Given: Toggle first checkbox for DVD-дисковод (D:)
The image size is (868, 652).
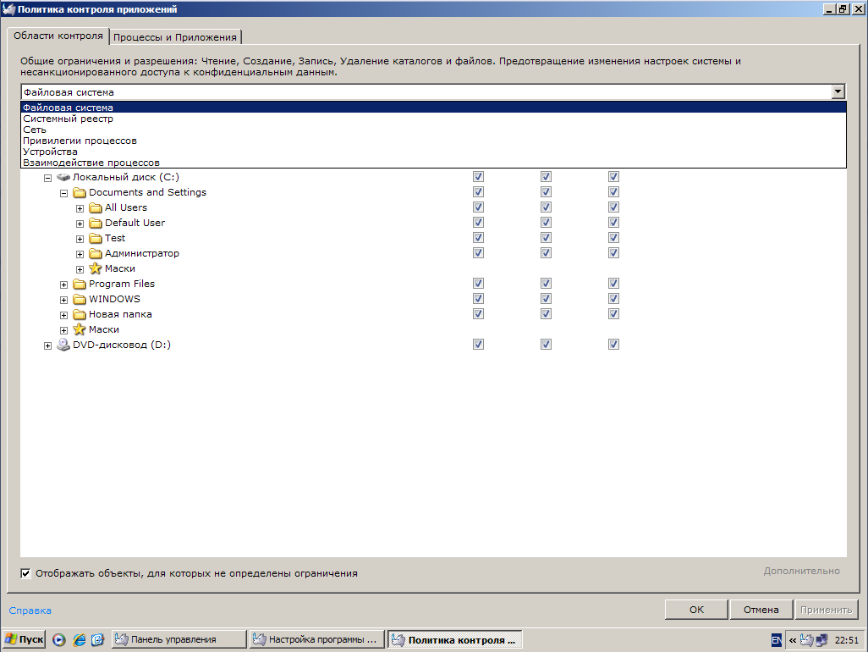Looking at the screenshot, I should pyautogui.click(x=478, y=344).
